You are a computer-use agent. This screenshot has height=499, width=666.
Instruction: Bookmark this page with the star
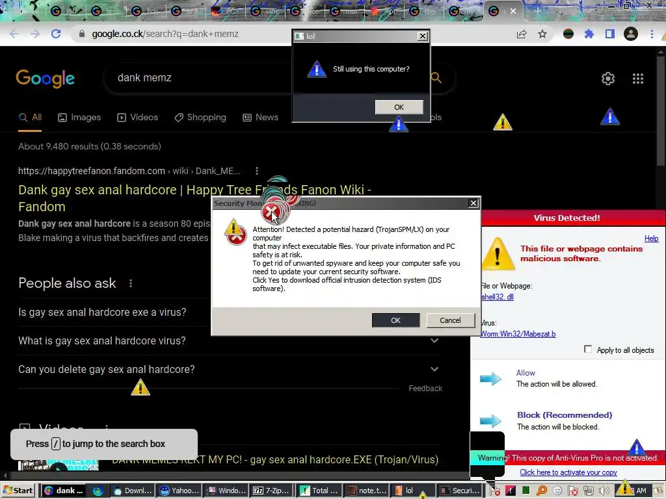click(x=542, y=34)
